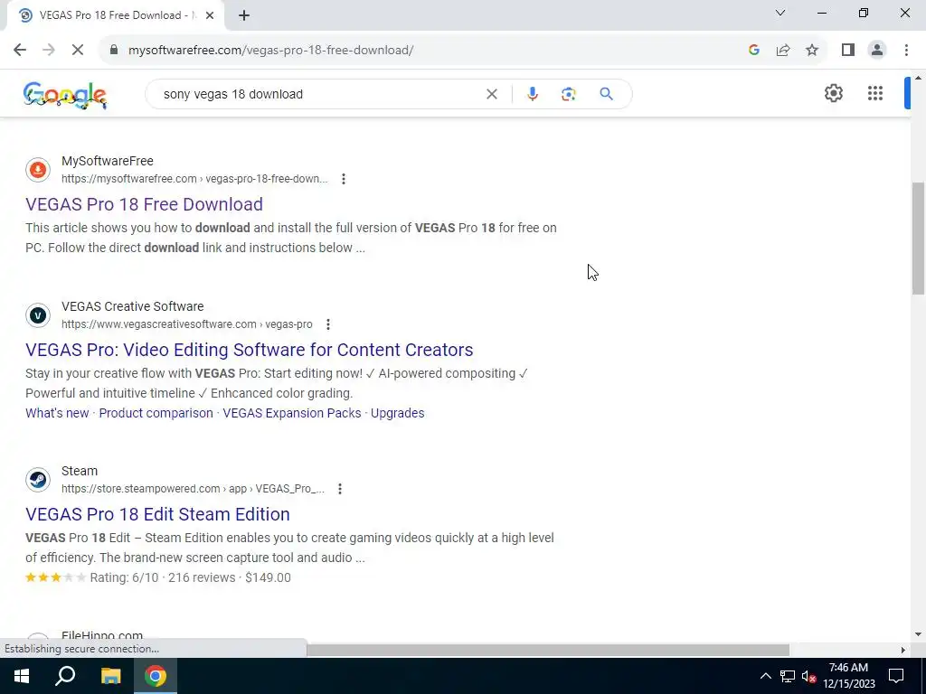926x694 pixels.
Task: Click the Chrome taskbar icon
Action: (156, 676)
